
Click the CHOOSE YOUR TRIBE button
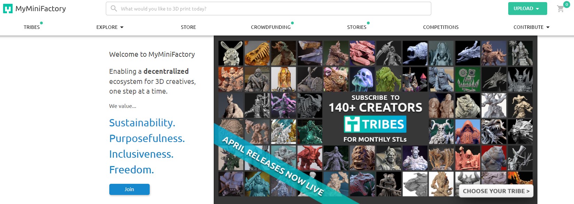(x=496, y=191)
